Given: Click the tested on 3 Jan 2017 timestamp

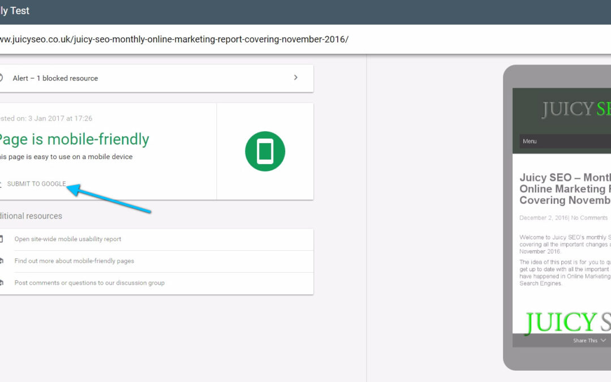Looking at the screenshot, I should tap(46, 118).
